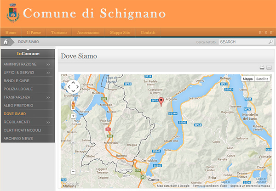Expand the Trasparenza sidebar submenu

tap(48, 98)
